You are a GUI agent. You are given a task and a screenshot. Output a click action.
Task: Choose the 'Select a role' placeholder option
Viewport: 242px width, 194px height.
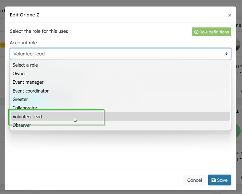[x=25, y=65]
